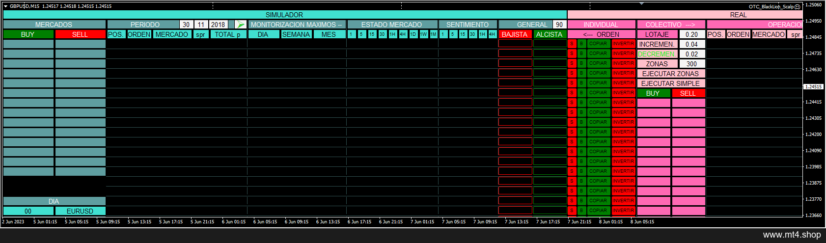Click the MERCADOS header

[54, 25]
